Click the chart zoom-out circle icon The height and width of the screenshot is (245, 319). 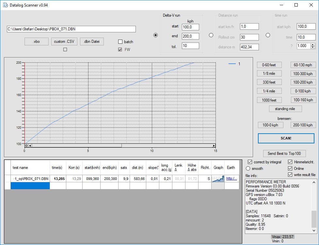click(26, 146)
